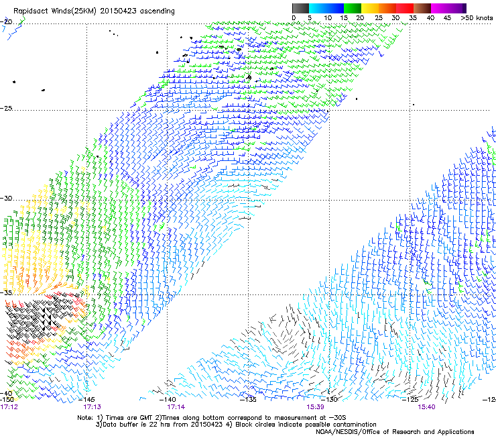This screenshot has width=496, height=436.
Task: Click the note line starting 'Note: 1) Times are GMT'
Action: pyautogui.click(x=211, y=418)
